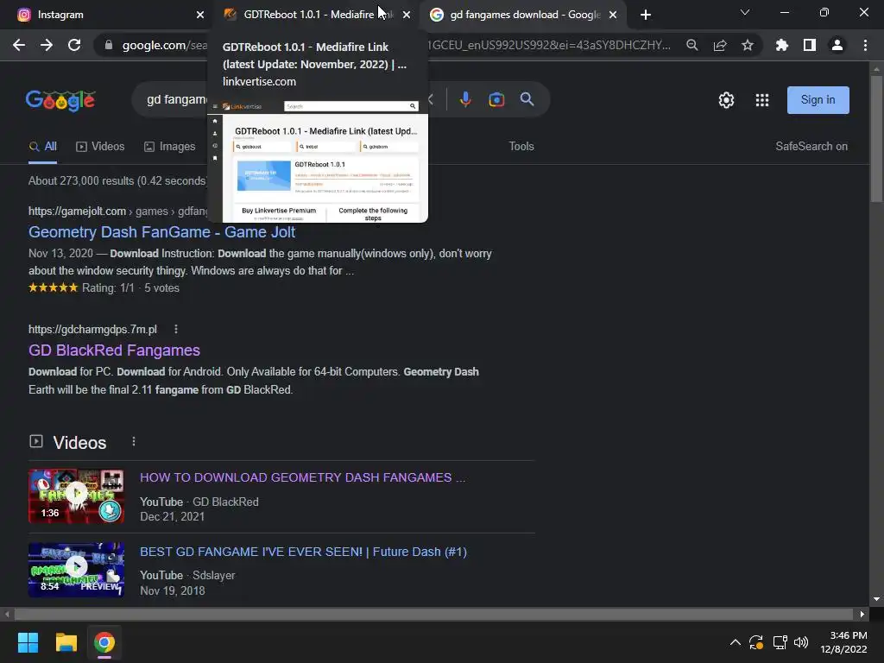Image resolution: width=884 pixels, height=663 pixels.
Task: Select the Videos search tab
Action: [100, 147]
